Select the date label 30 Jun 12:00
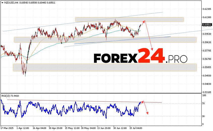This screenshot has width=213, height=131. click(x=120, y=128)
